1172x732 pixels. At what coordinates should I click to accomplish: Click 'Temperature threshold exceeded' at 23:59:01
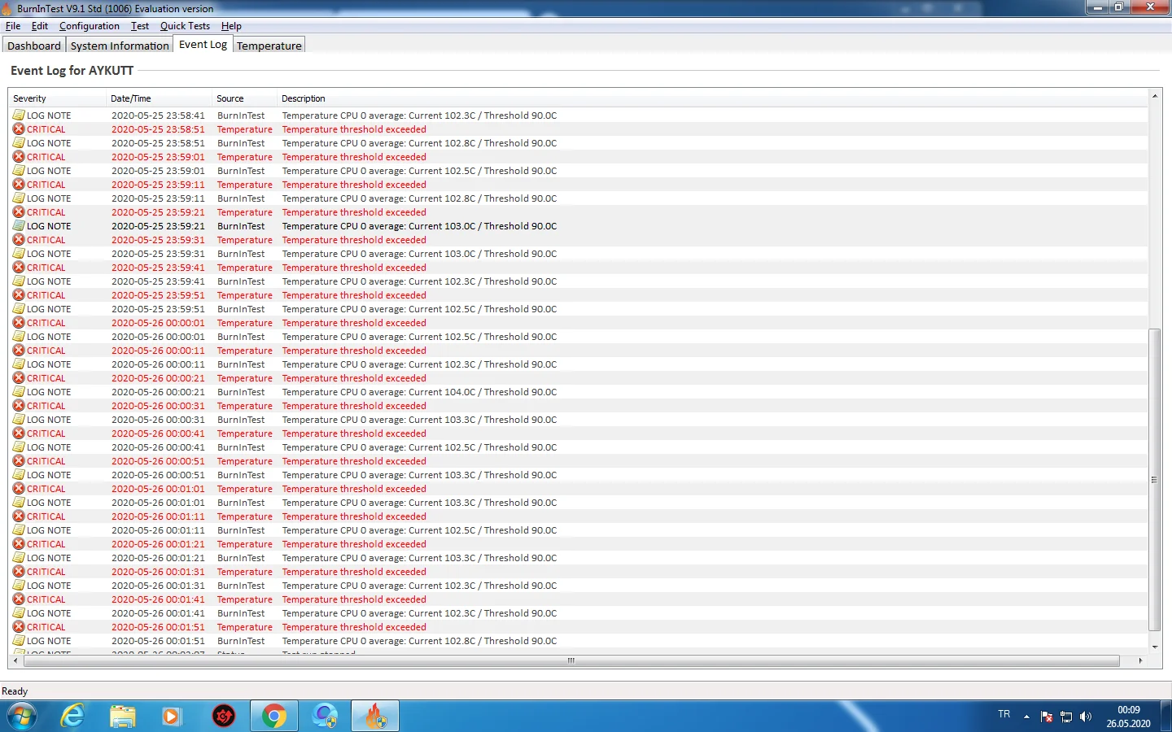[x=354, y=157]
